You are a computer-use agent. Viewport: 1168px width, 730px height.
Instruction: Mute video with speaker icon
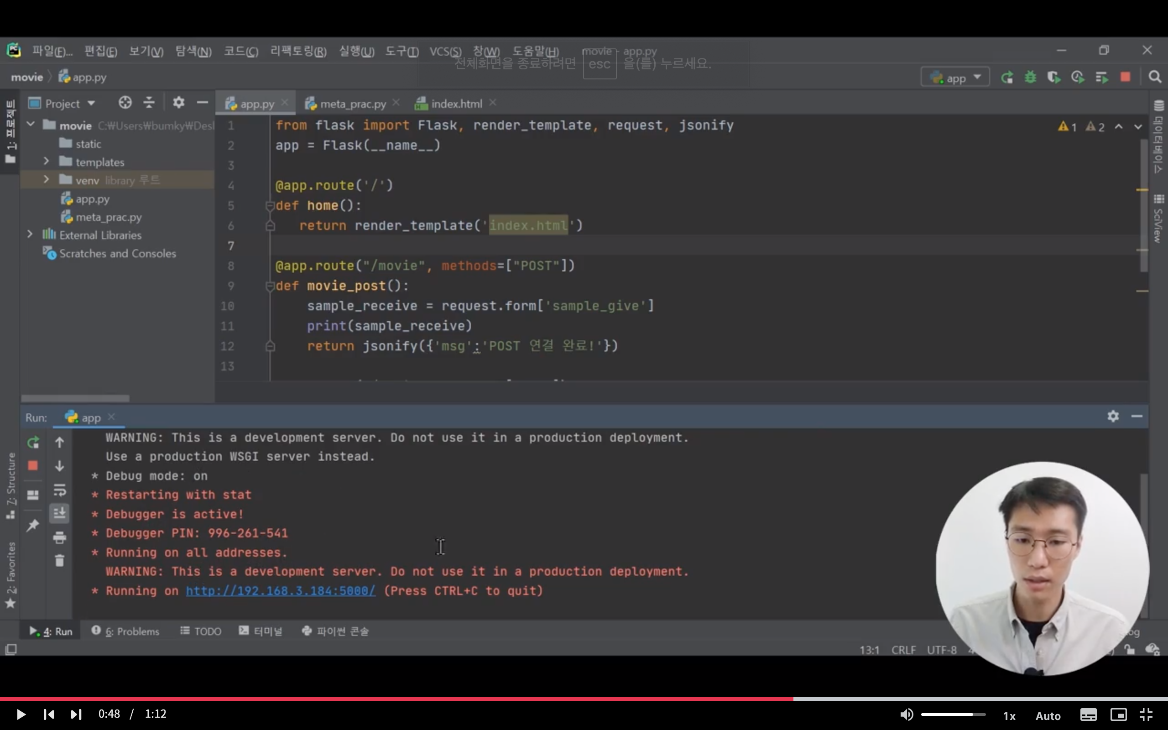pos(907,714)
